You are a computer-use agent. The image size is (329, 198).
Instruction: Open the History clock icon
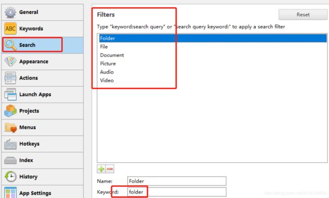11,177
